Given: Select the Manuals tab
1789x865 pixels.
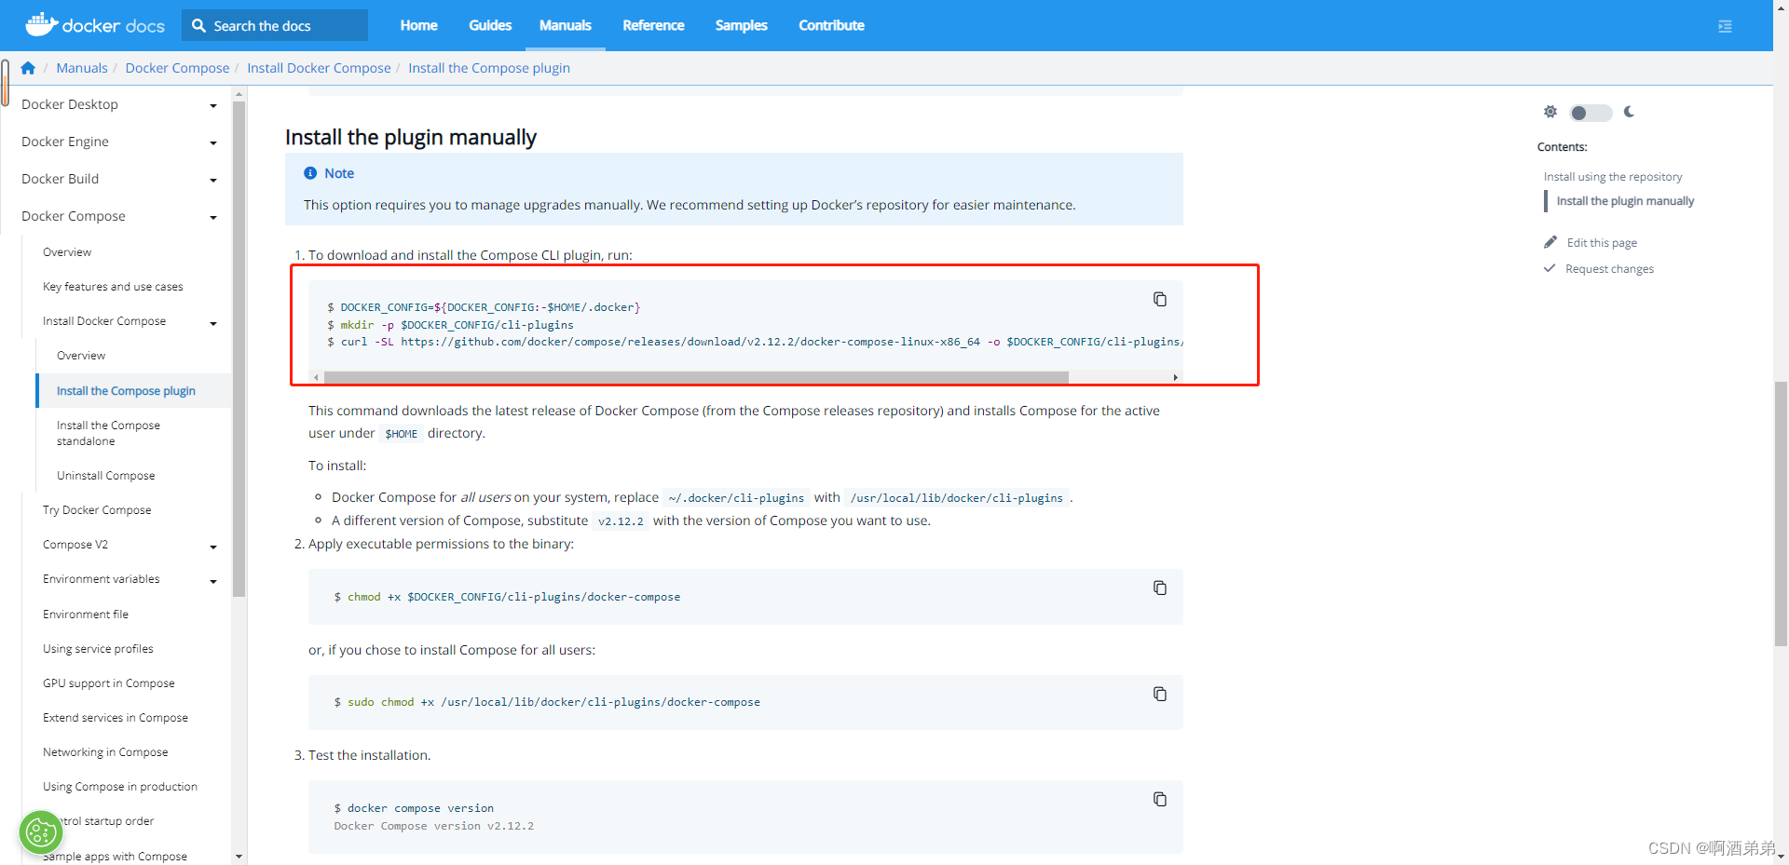Looking at the screenshot, I should (x=566, y=25).
